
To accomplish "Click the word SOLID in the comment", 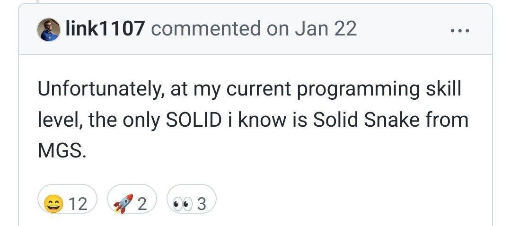I will point(194,120).
